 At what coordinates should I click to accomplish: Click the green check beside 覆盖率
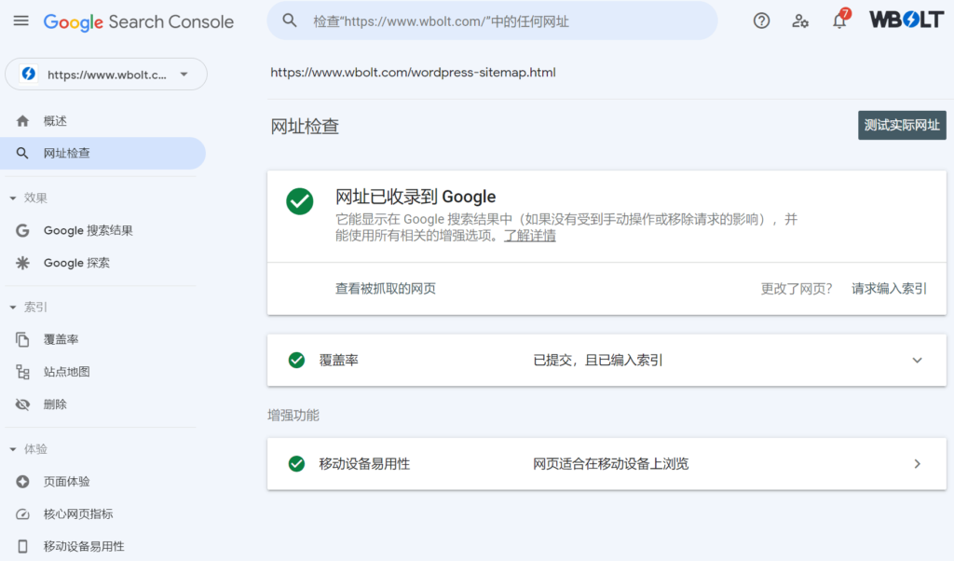click(296, 360)
